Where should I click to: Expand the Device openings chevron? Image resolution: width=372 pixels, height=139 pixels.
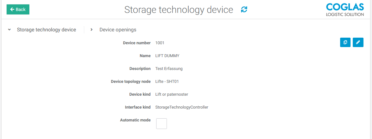pos(92,30)
